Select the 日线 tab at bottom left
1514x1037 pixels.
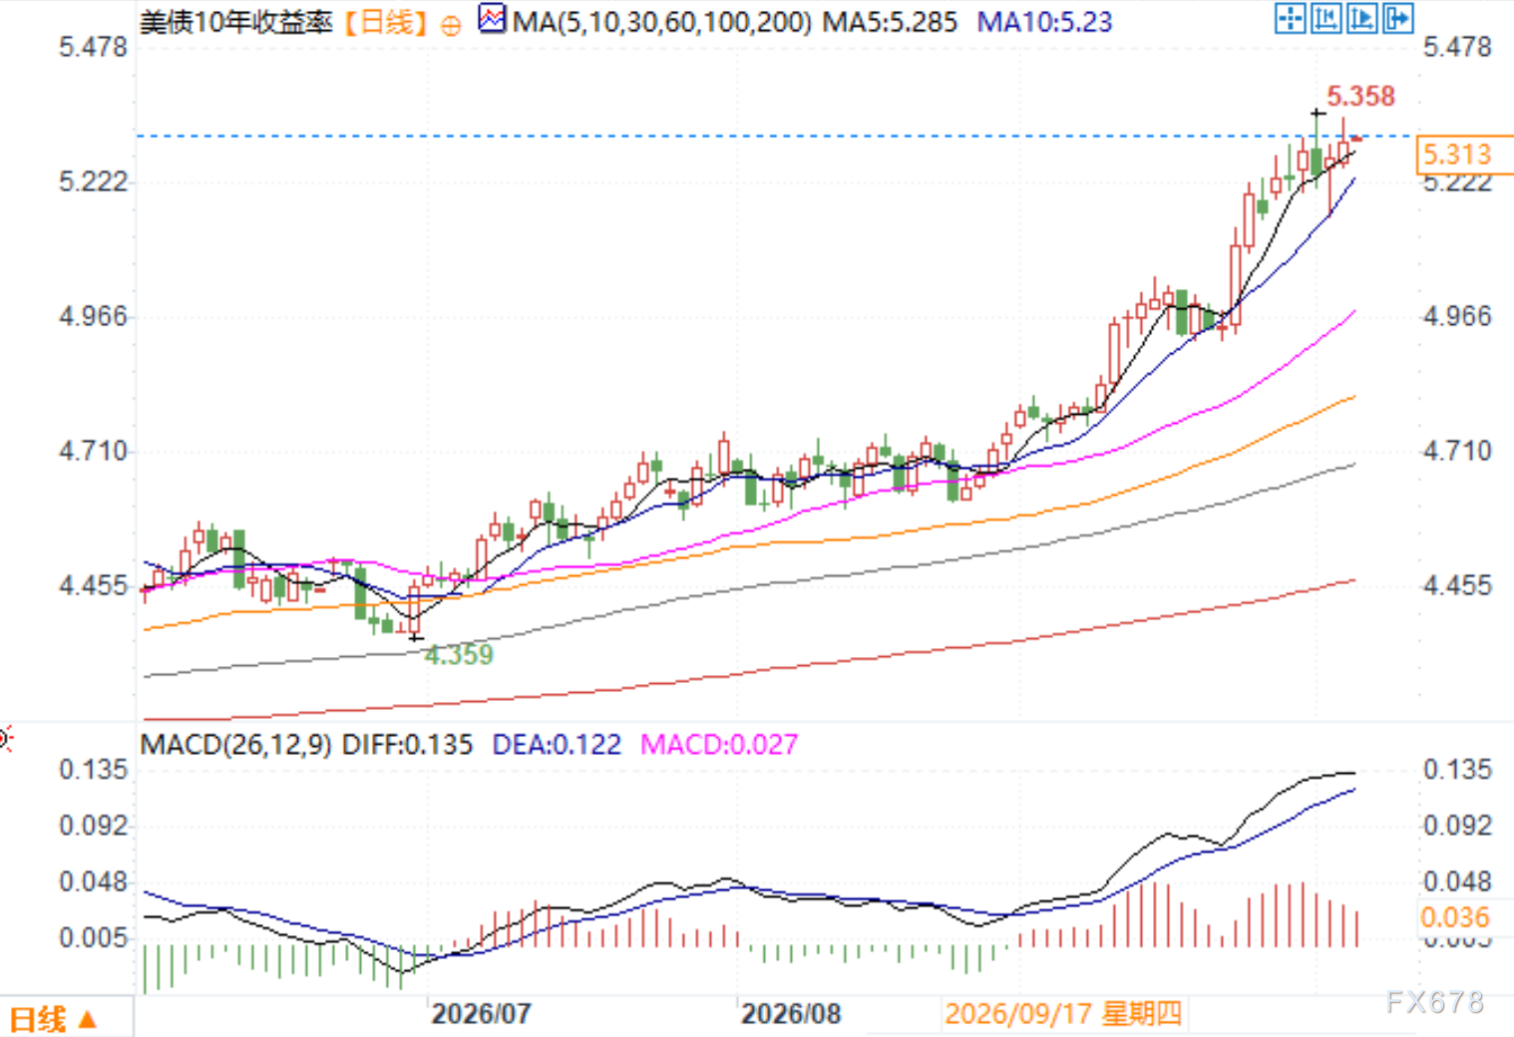(38, 1019)
